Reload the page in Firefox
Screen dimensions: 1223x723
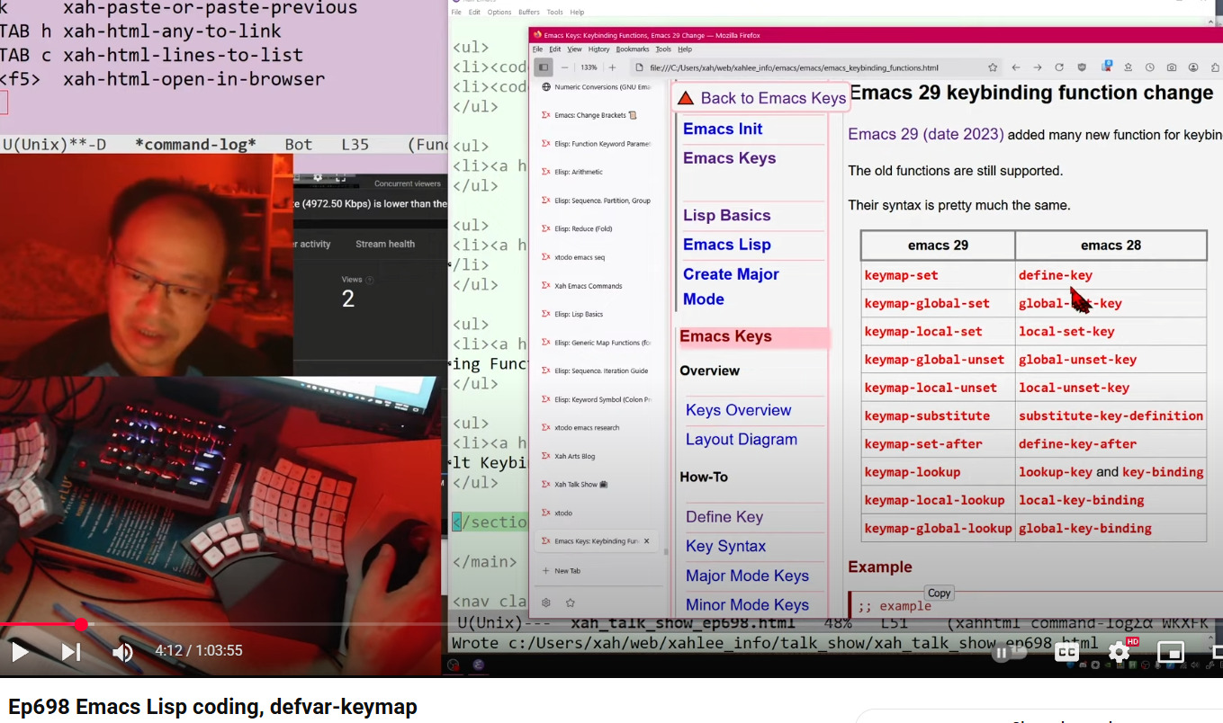[1059, 67]
